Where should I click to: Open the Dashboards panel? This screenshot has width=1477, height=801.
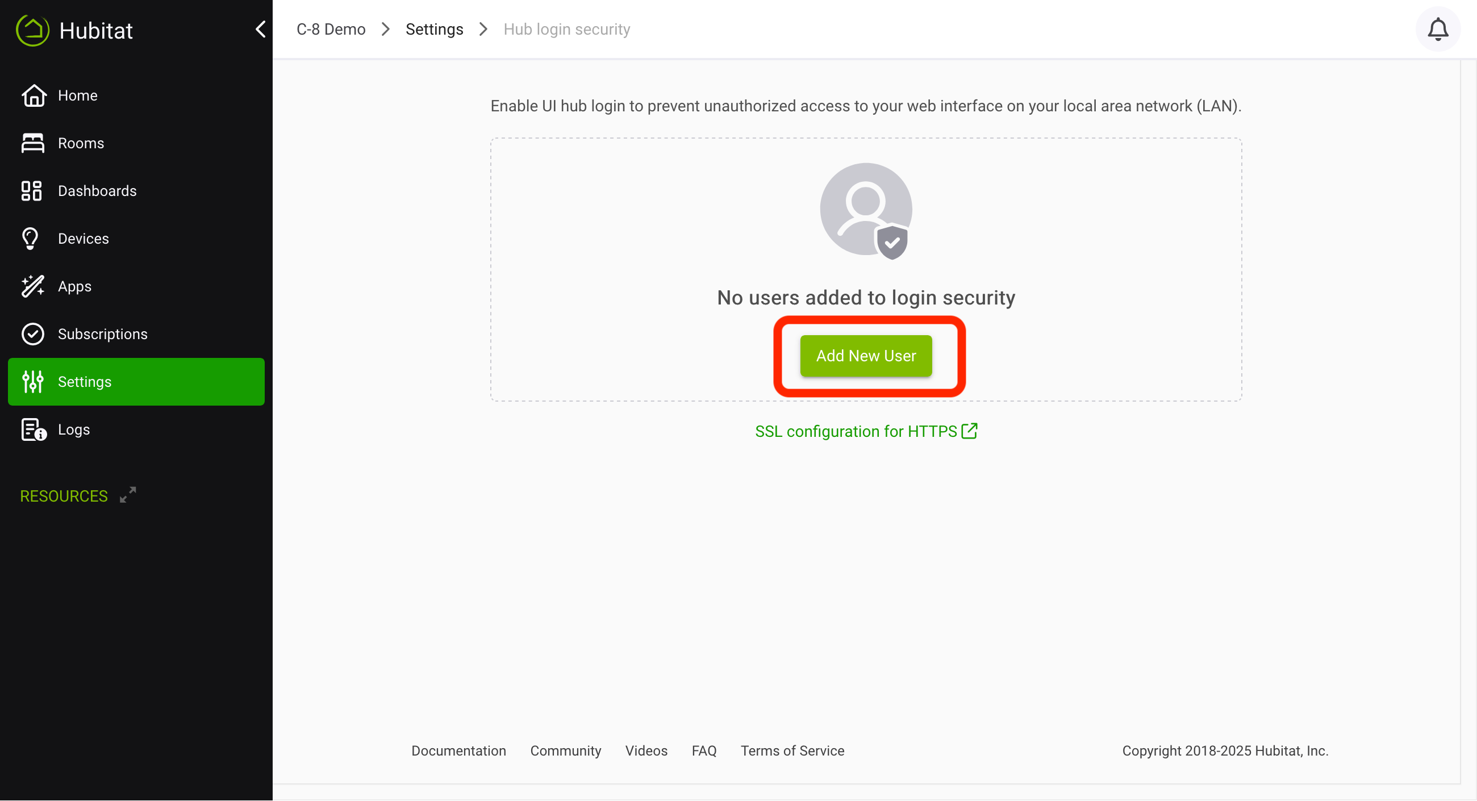(97, 190)
